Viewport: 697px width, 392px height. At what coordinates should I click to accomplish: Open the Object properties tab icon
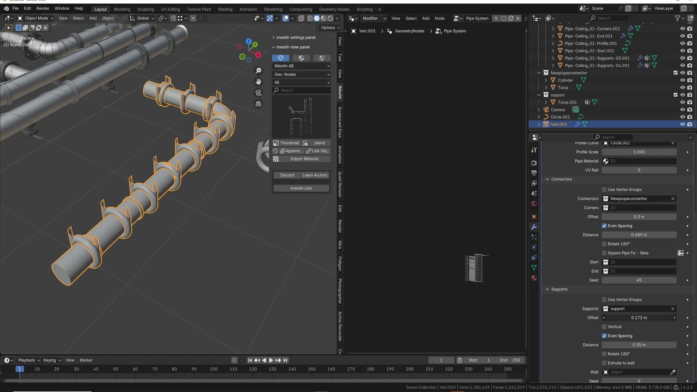point(534,217)
